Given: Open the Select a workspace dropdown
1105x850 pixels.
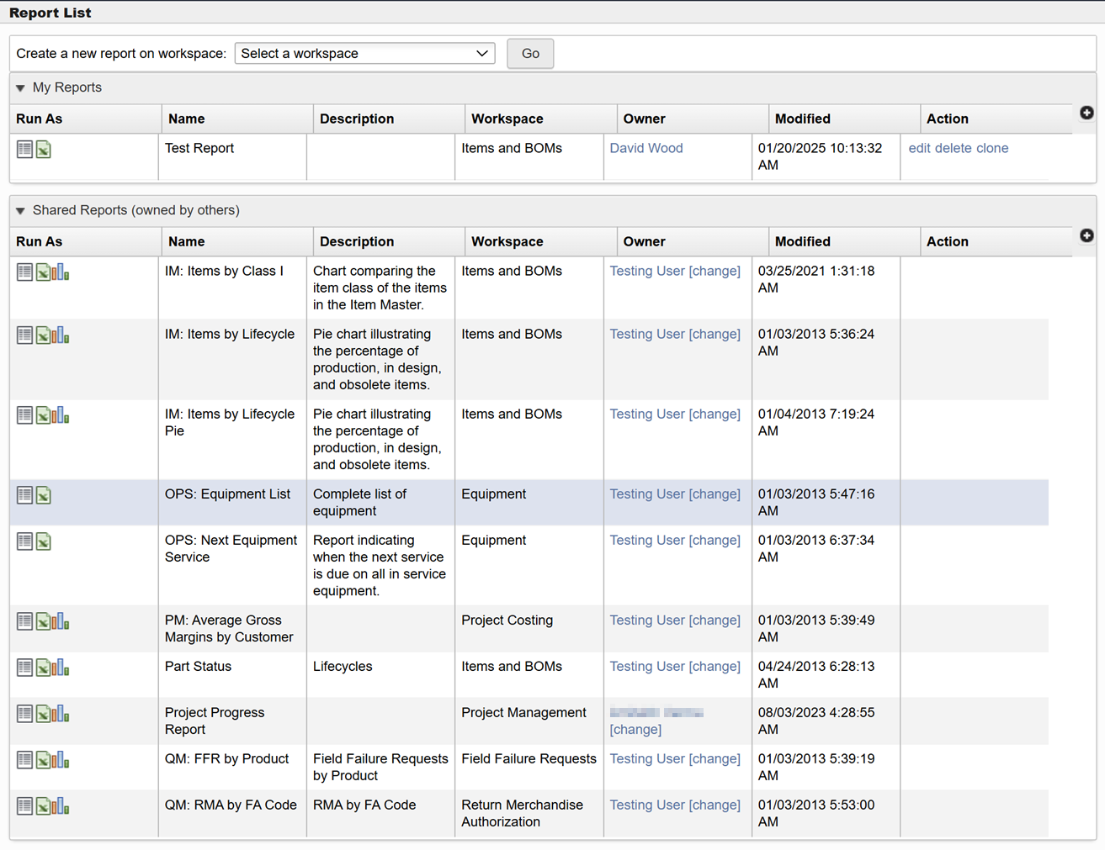Looking at the screenshot, I should click(364, 54).
